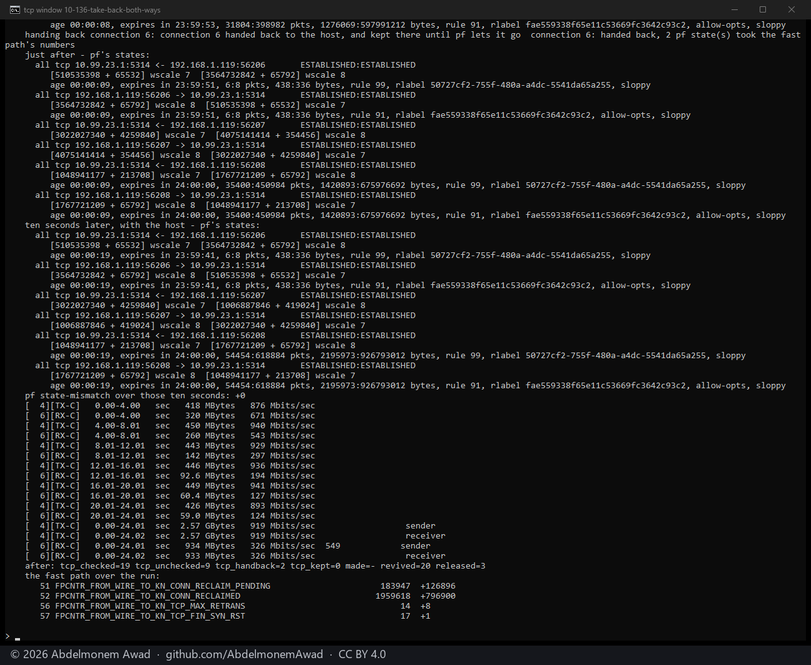The width and height of the screenshot is (811, 665).
Task: Click the '59.0 MBytes' transfer value
Action: coord(208,516)
